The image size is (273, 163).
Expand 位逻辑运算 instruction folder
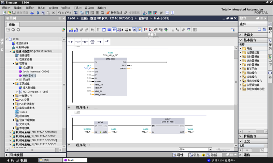click(x=241, y=53)
